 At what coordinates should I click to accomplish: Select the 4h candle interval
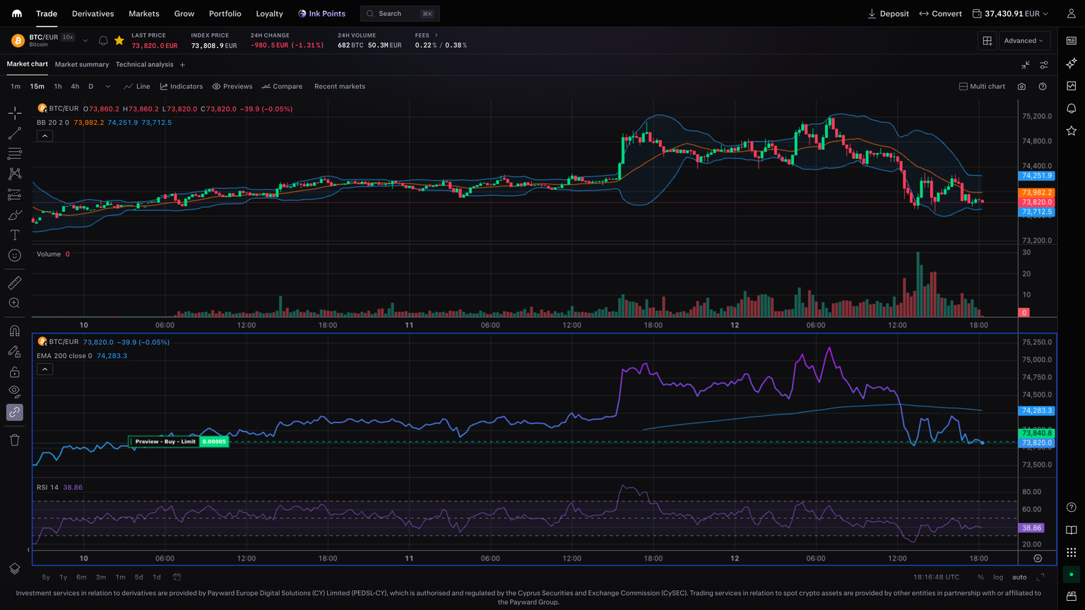pos(75,86)
